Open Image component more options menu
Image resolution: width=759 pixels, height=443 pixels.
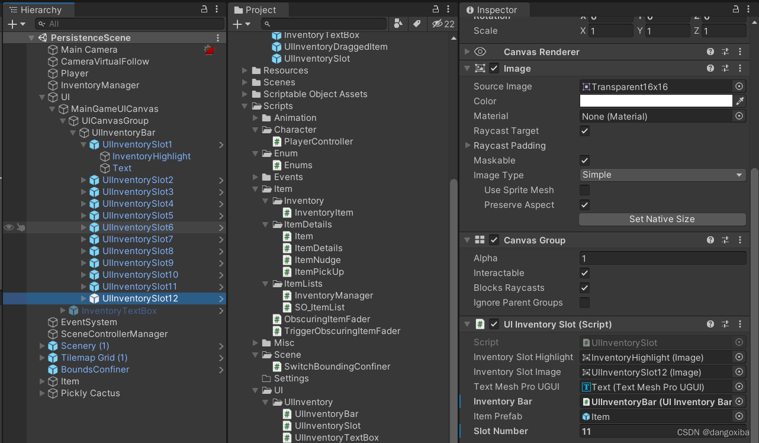(740, 69)
